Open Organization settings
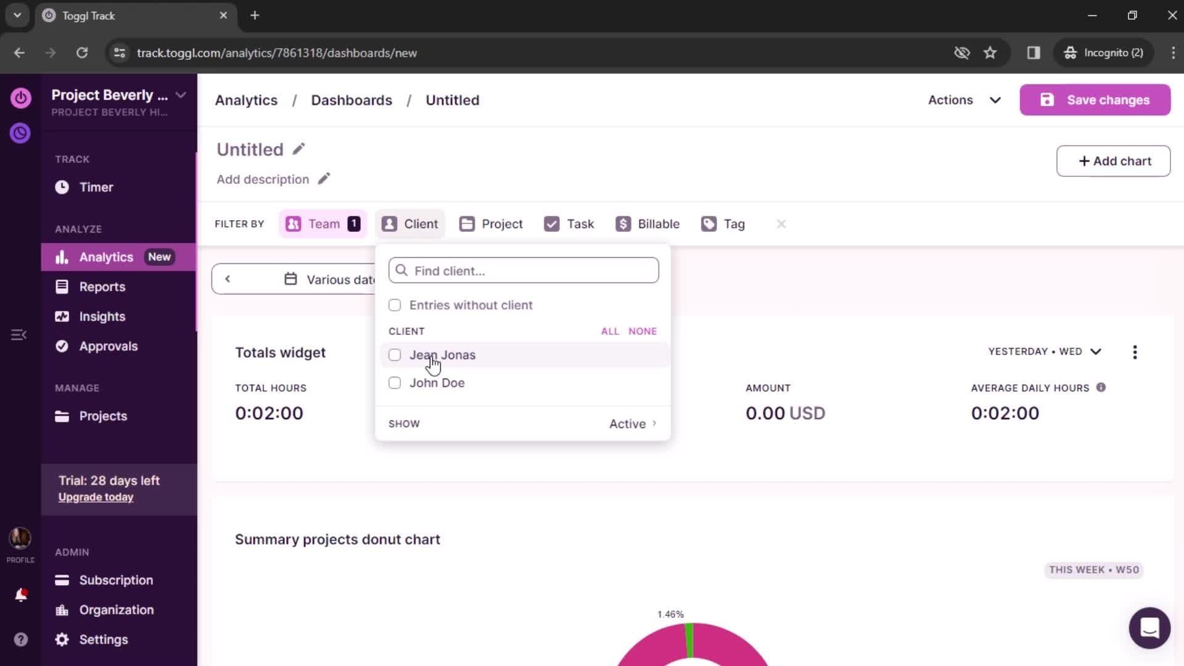The height and width of the screenshot is (666, 1184). tap(117, 609)
